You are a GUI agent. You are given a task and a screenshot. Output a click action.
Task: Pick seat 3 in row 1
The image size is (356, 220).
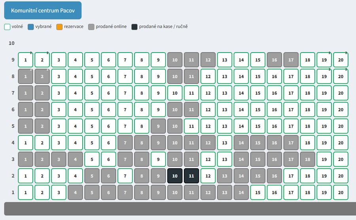click(x=59, y=192)
